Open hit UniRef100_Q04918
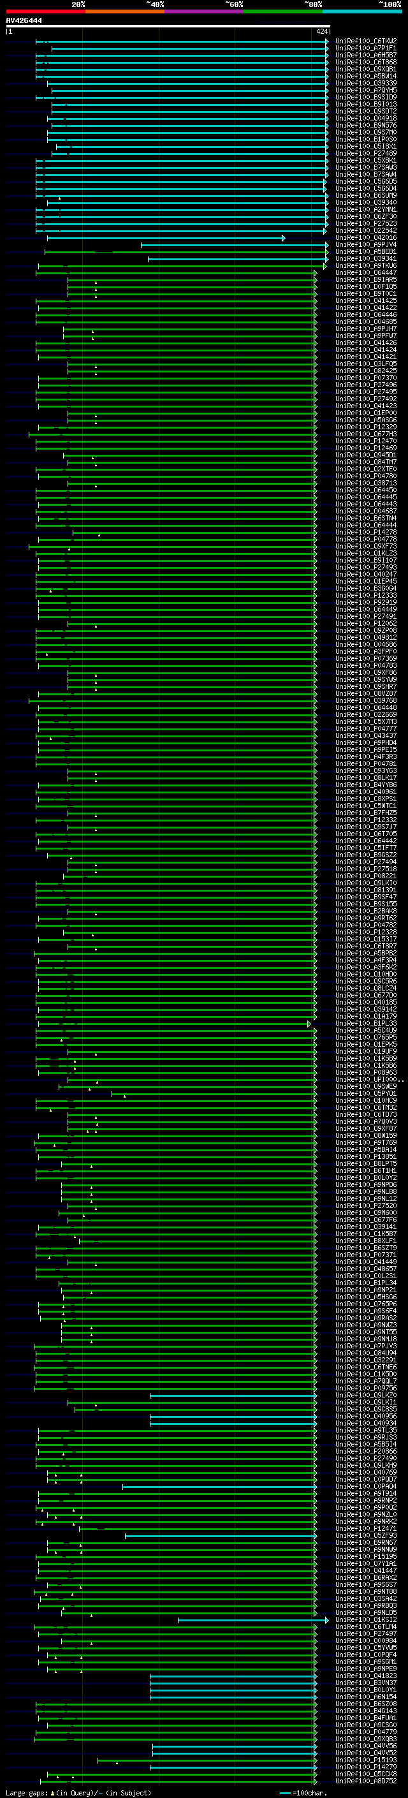The image size is (408, 1798). pos(366,118)
